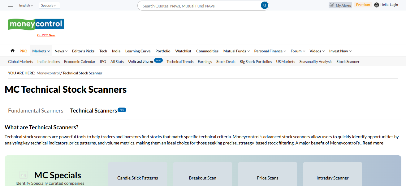Open the Portfolio menu item
The width and height of the screenshot is (406, 186).
[x=163, y=51]
